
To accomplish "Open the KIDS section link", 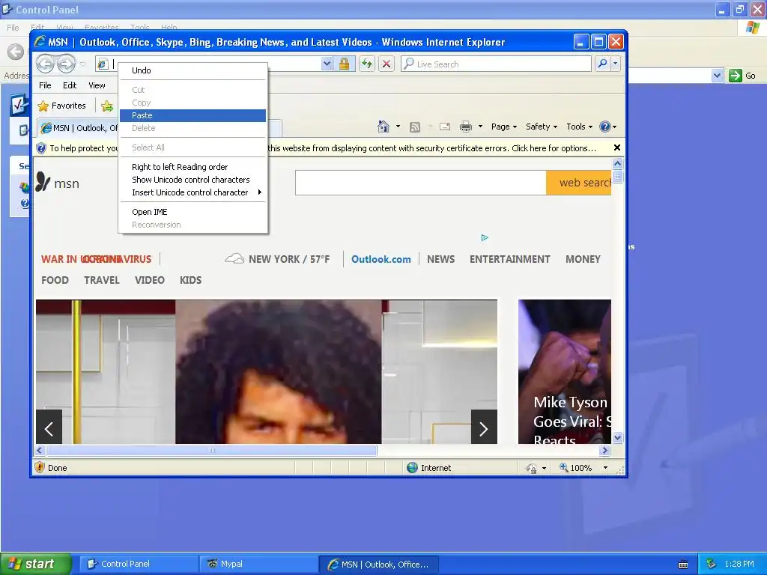I will (191, 280).
